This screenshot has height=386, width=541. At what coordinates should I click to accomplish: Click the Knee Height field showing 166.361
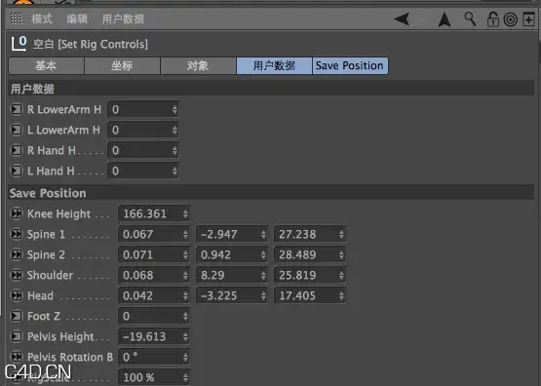[154, 213]
